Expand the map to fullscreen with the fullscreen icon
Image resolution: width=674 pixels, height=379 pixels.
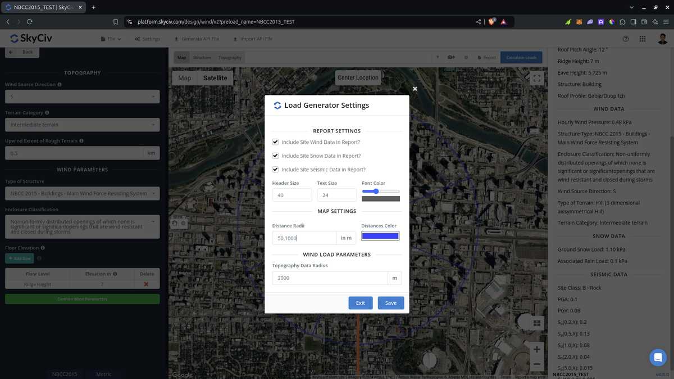click(536, 78)
